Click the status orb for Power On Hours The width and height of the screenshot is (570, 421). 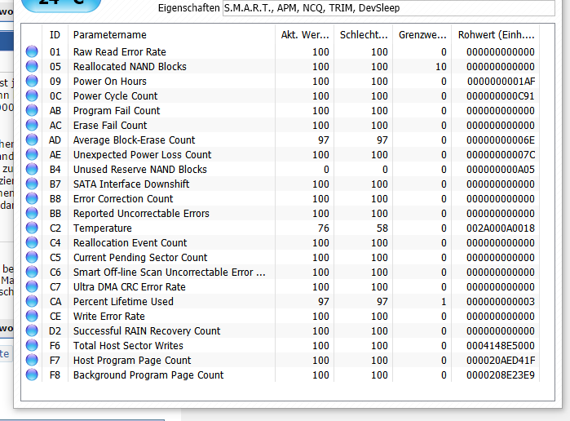[x=32, y=81]
